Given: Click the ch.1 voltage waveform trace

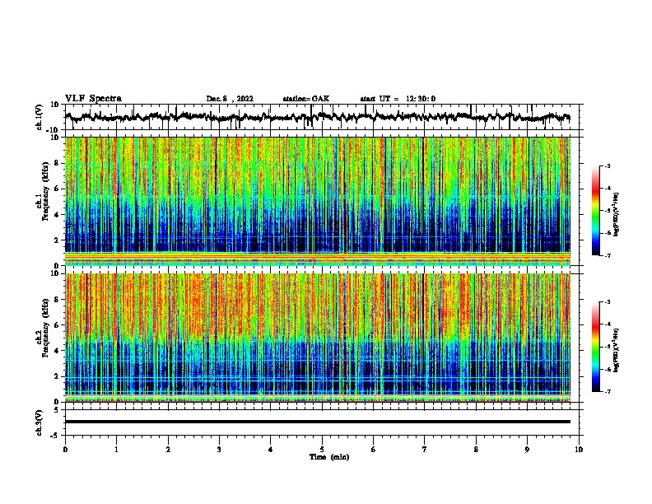Looking at the screenshot, I should [318, 117].
